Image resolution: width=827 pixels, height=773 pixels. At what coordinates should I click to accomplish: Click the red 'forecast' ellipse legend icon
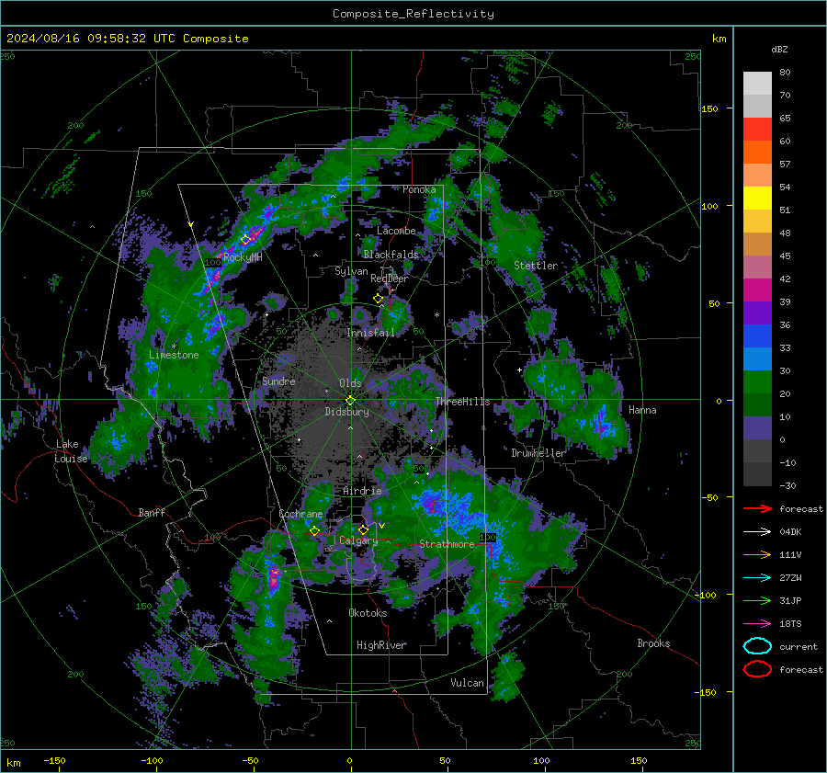tap(757, 669)
